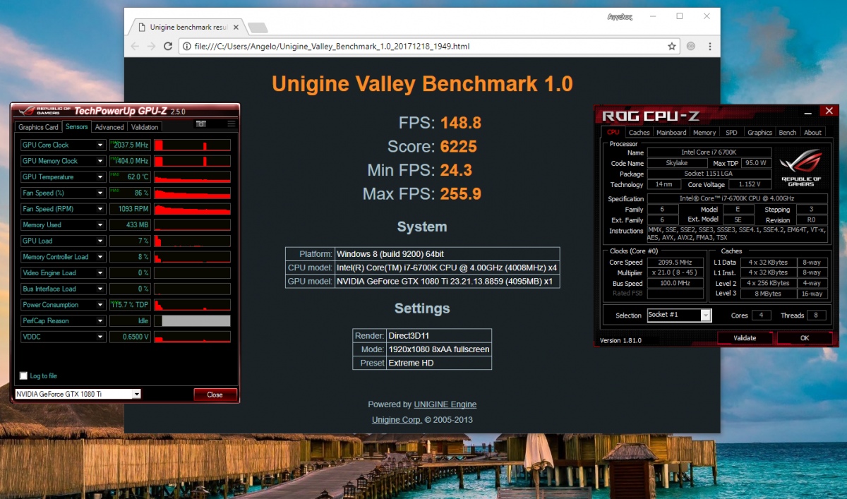This screenshot has height=499, width=847.
Task: Go forward in Chrome
Action: point(151,46)
